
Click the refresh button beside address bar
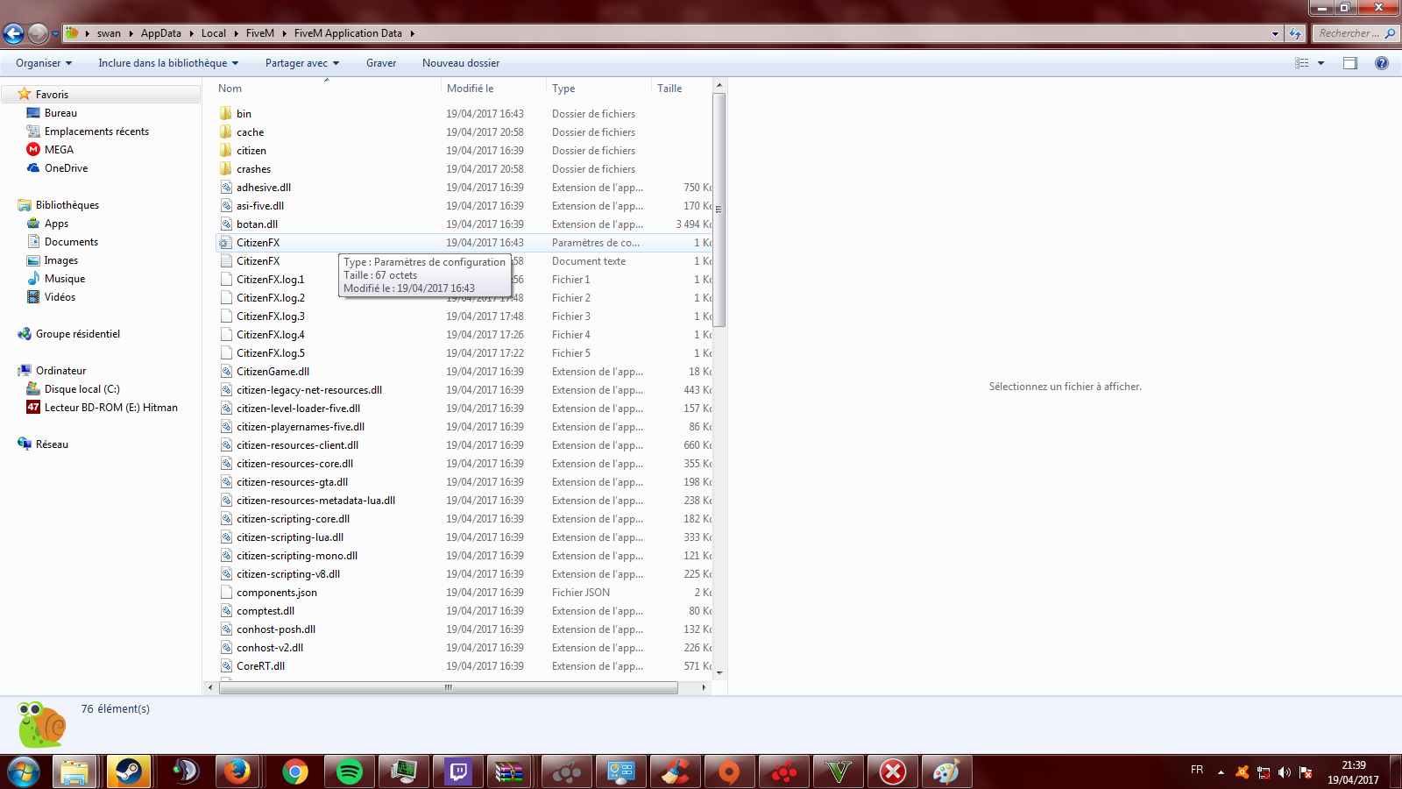1295,33
